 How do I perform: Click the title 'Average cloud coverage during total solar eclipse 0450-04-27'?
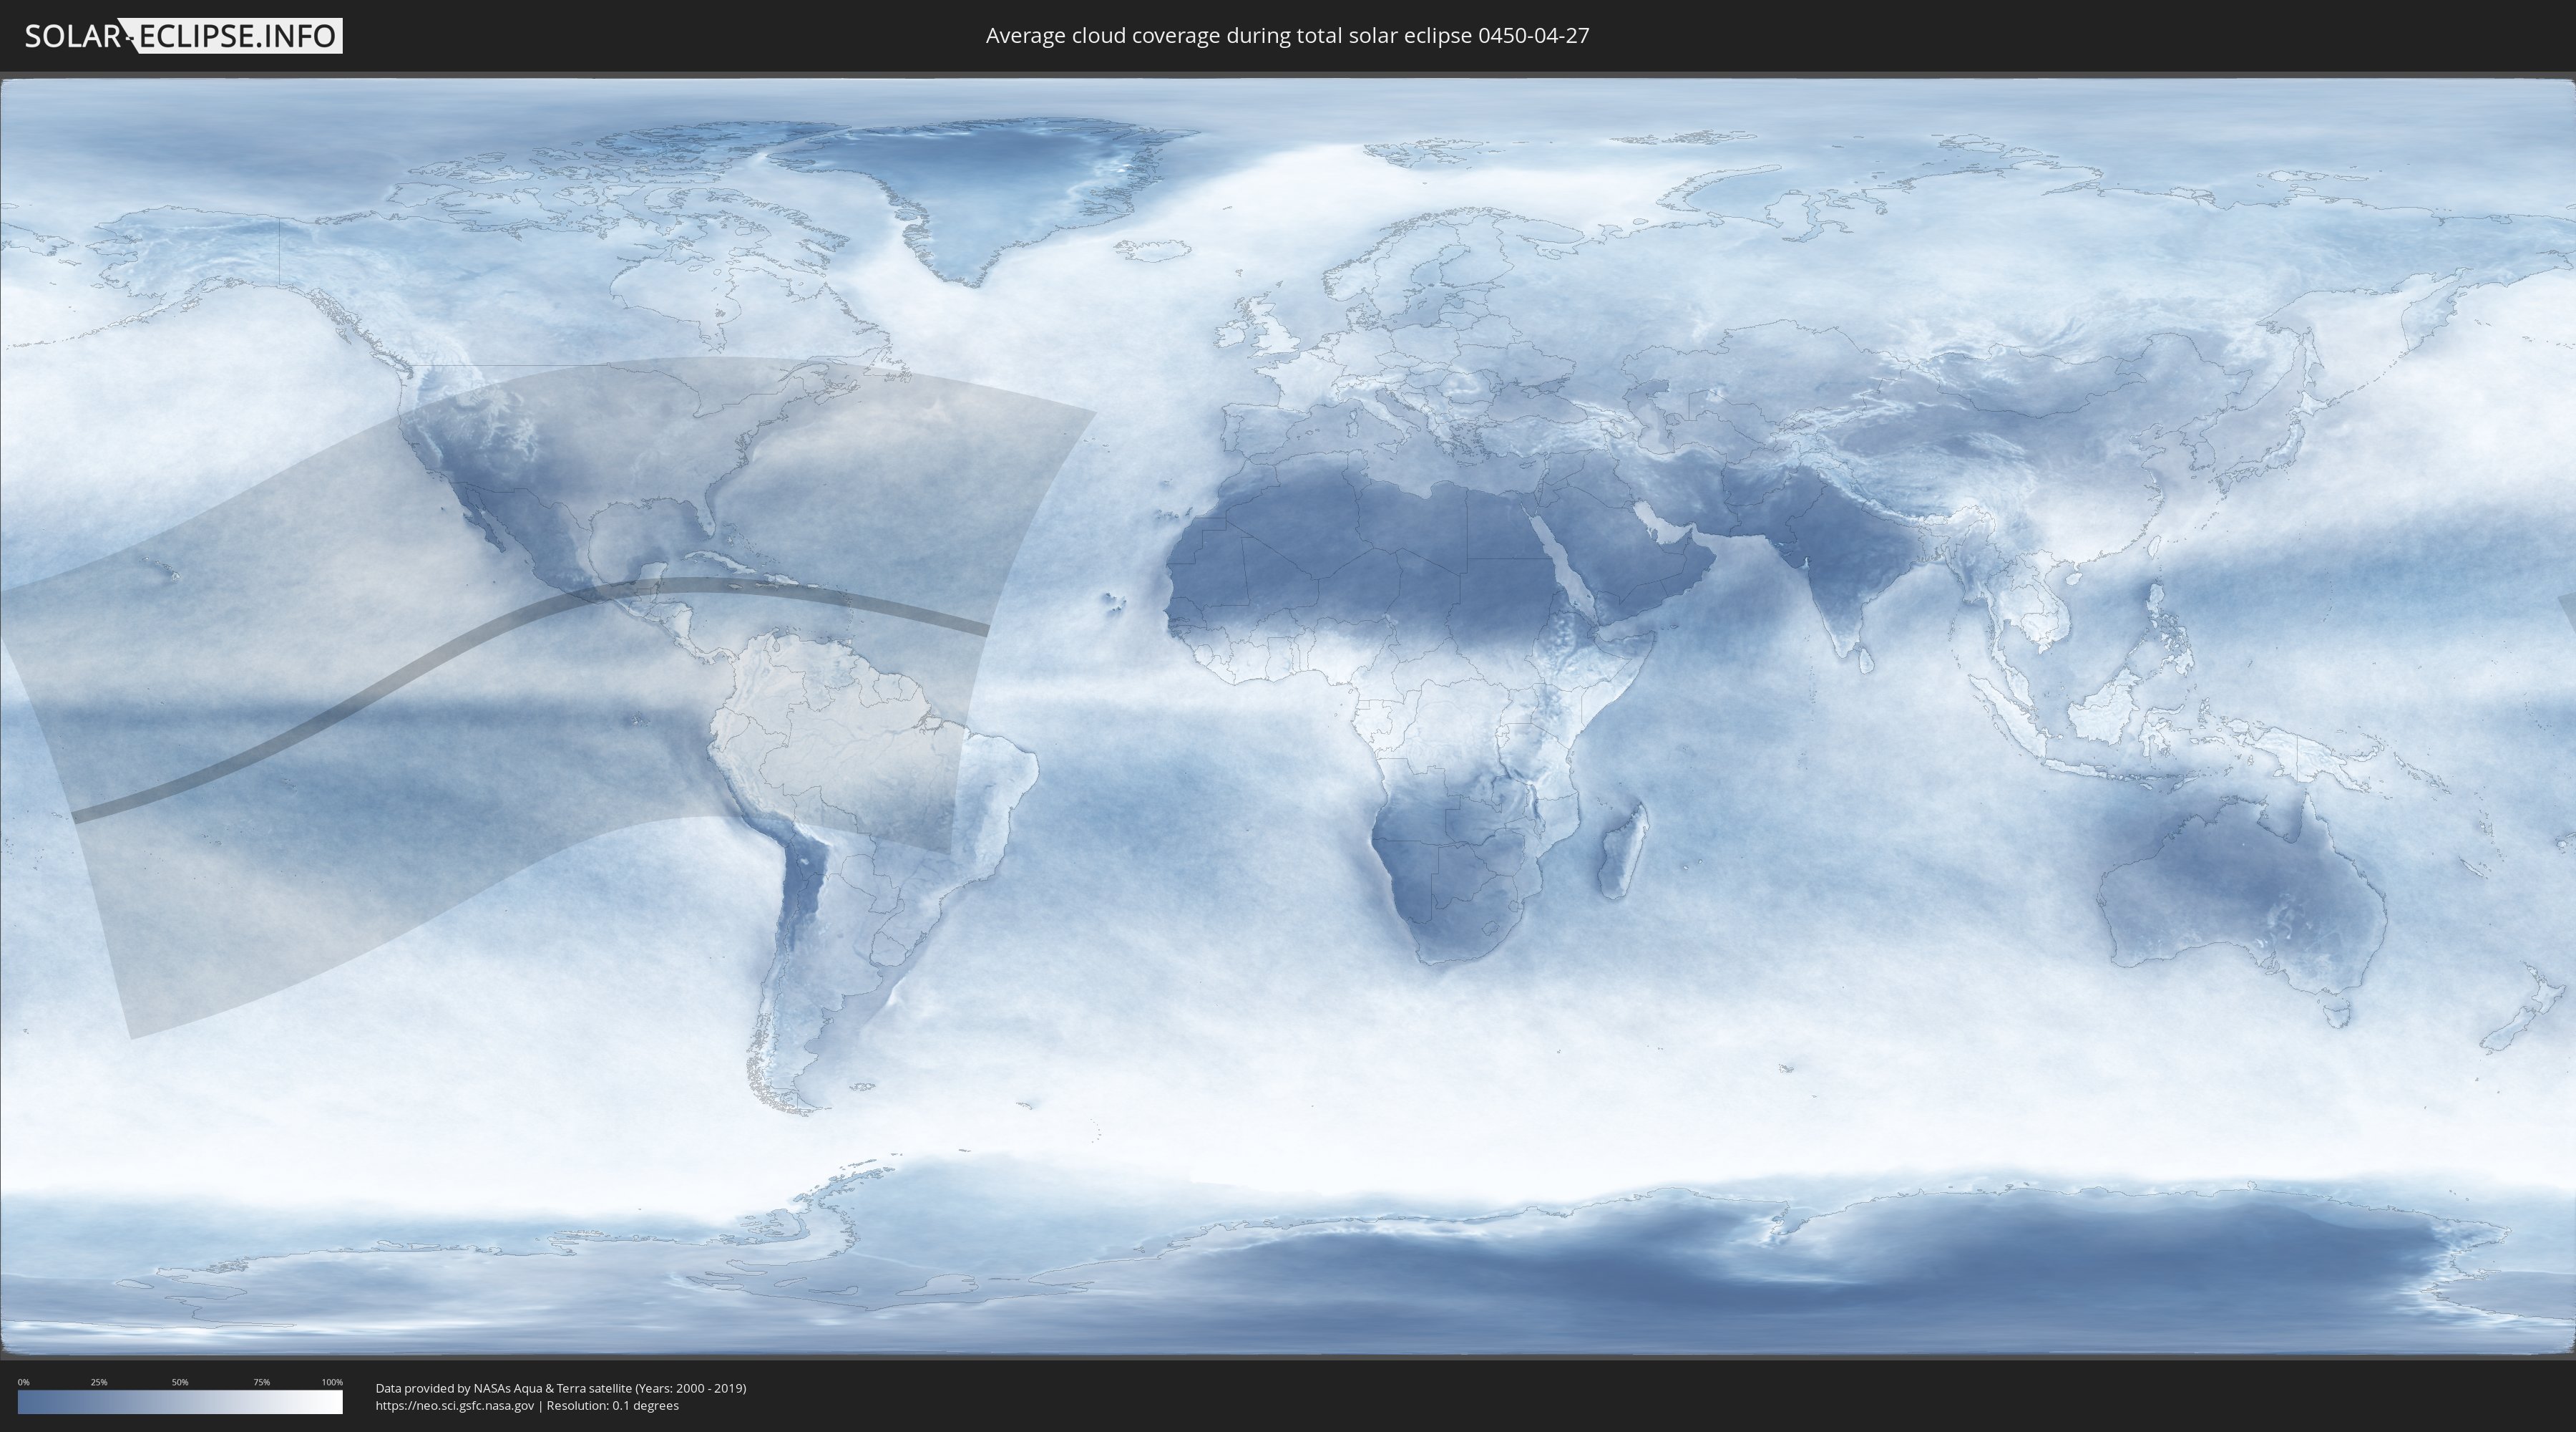pyautogui.click(x=1287, y=36)
